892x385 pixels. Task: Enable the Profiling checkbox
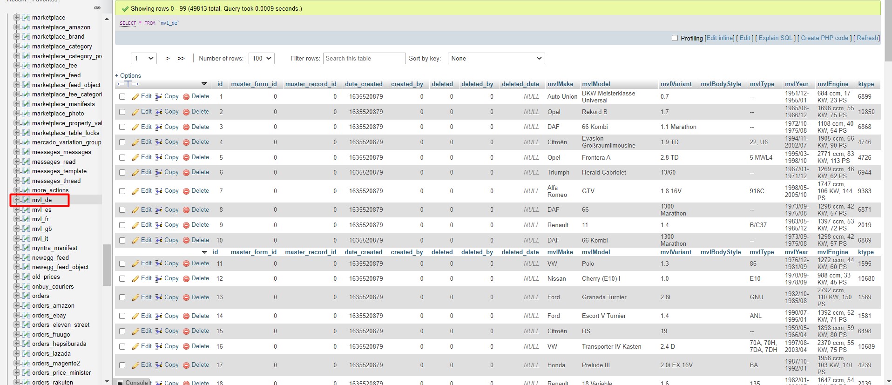(675, 38)
